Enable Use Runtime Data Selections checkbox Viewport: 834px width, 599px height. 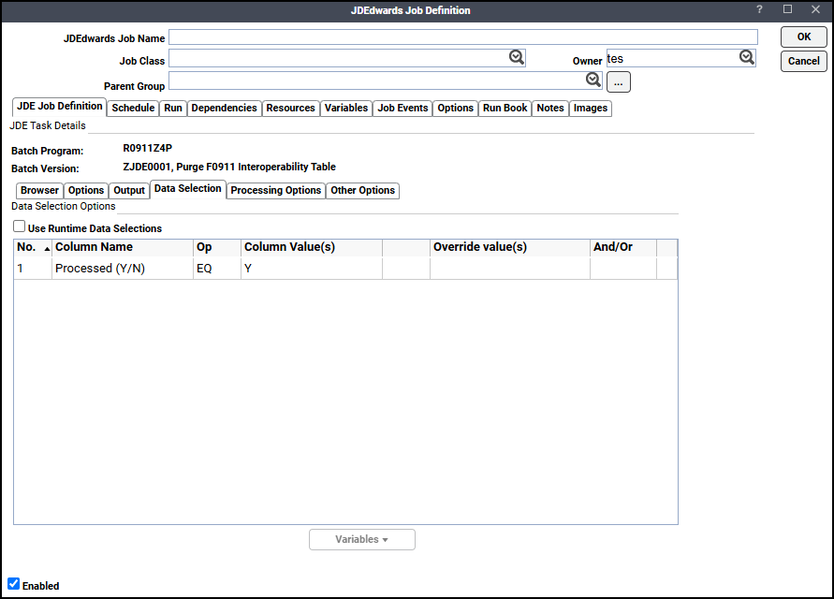(x=19, y=226)
